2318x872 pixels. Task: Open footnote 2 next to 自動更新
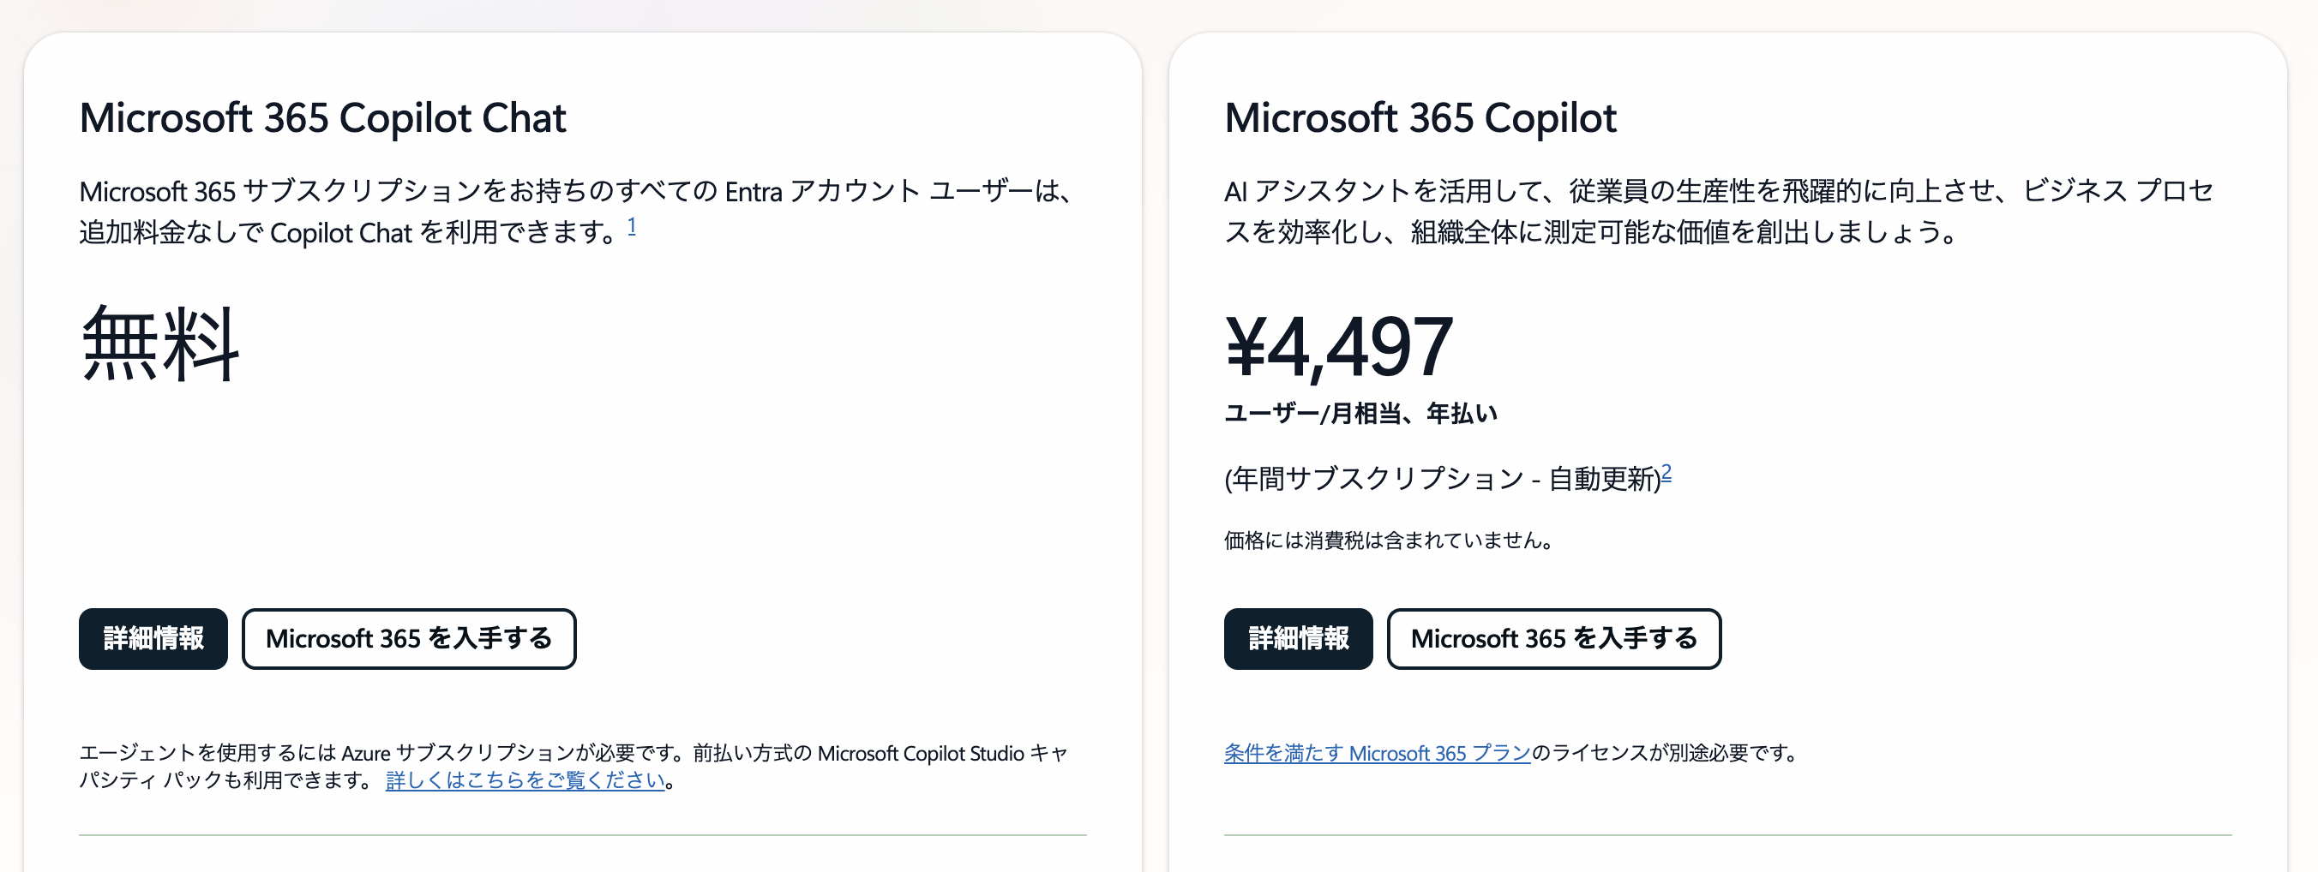coord(1666,472)
